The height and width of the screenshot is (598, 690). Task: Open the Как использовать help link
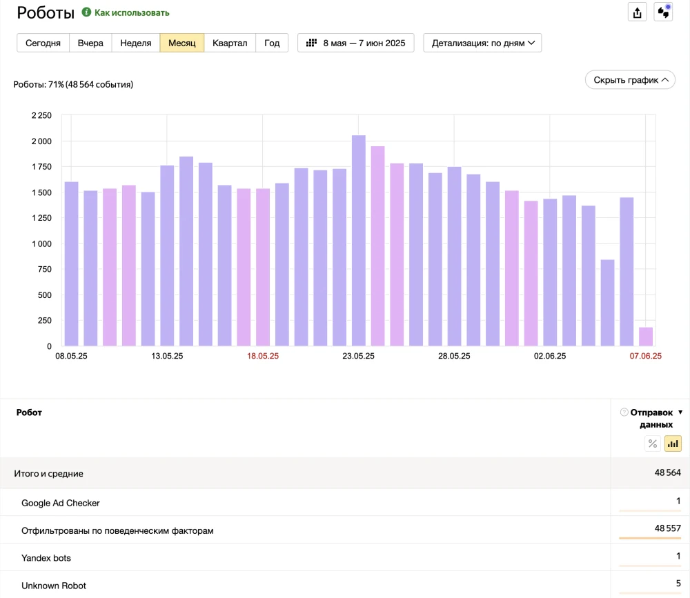click(132, 13)
